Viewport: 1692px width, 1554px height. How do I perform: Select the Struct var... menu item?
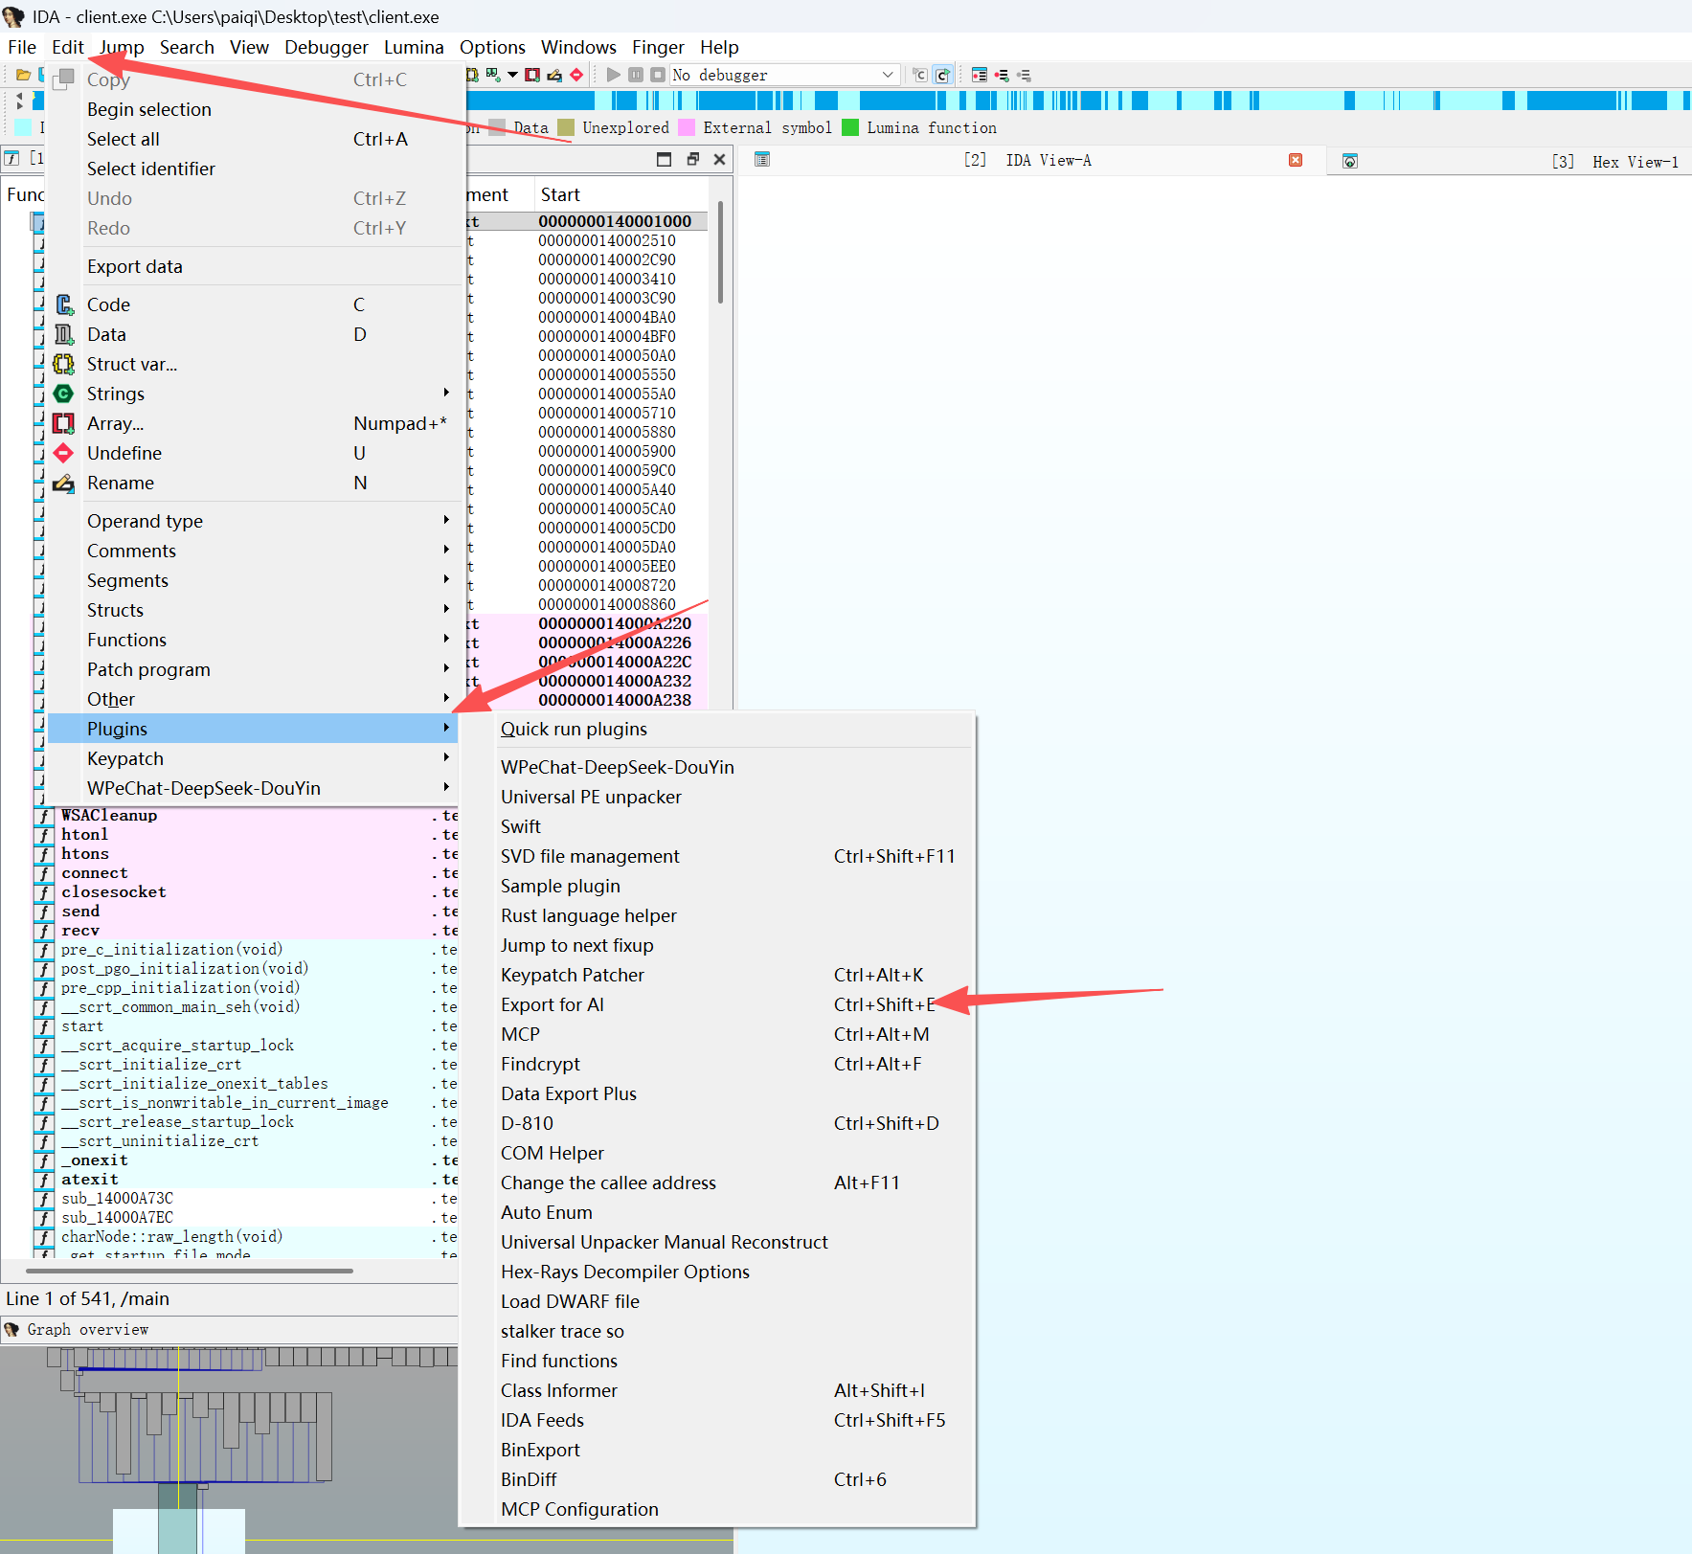pyautogui.click(x=257, y=364)
